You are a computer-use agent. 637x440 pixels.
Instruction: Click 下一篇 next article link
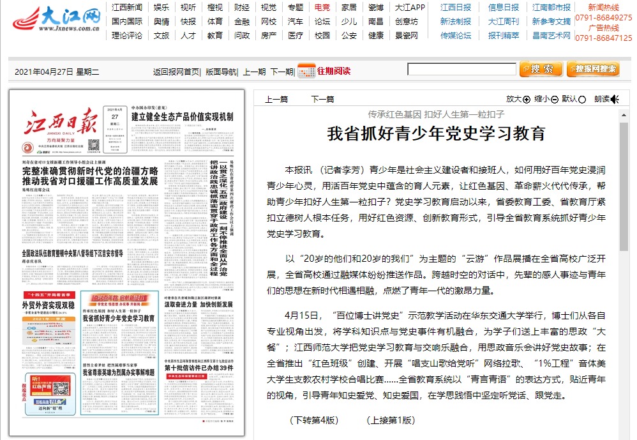[322, 100]
